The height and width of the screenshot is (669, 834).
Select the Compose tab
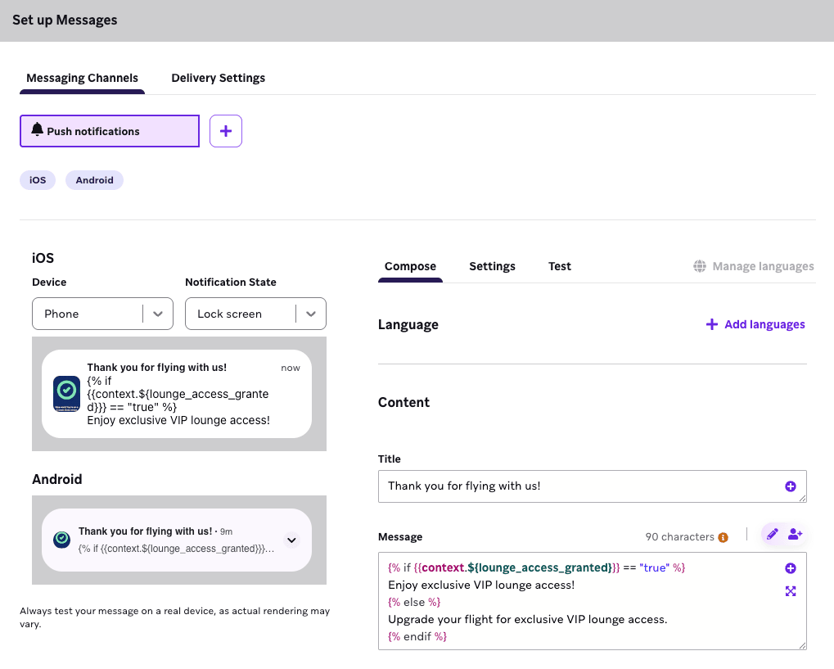410,266
